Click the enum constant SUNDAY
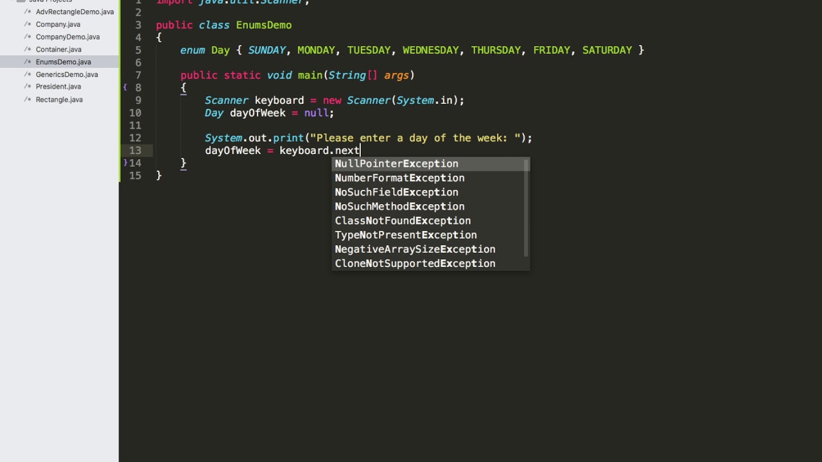The image size is (822, 462). pyautogui.click(x=267, y=50)
